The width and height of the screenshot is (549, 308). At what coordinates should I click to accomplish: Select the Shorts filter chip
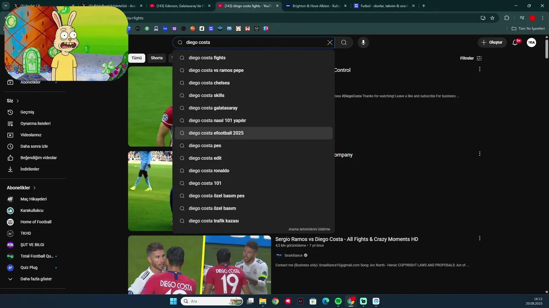(157, 58)
